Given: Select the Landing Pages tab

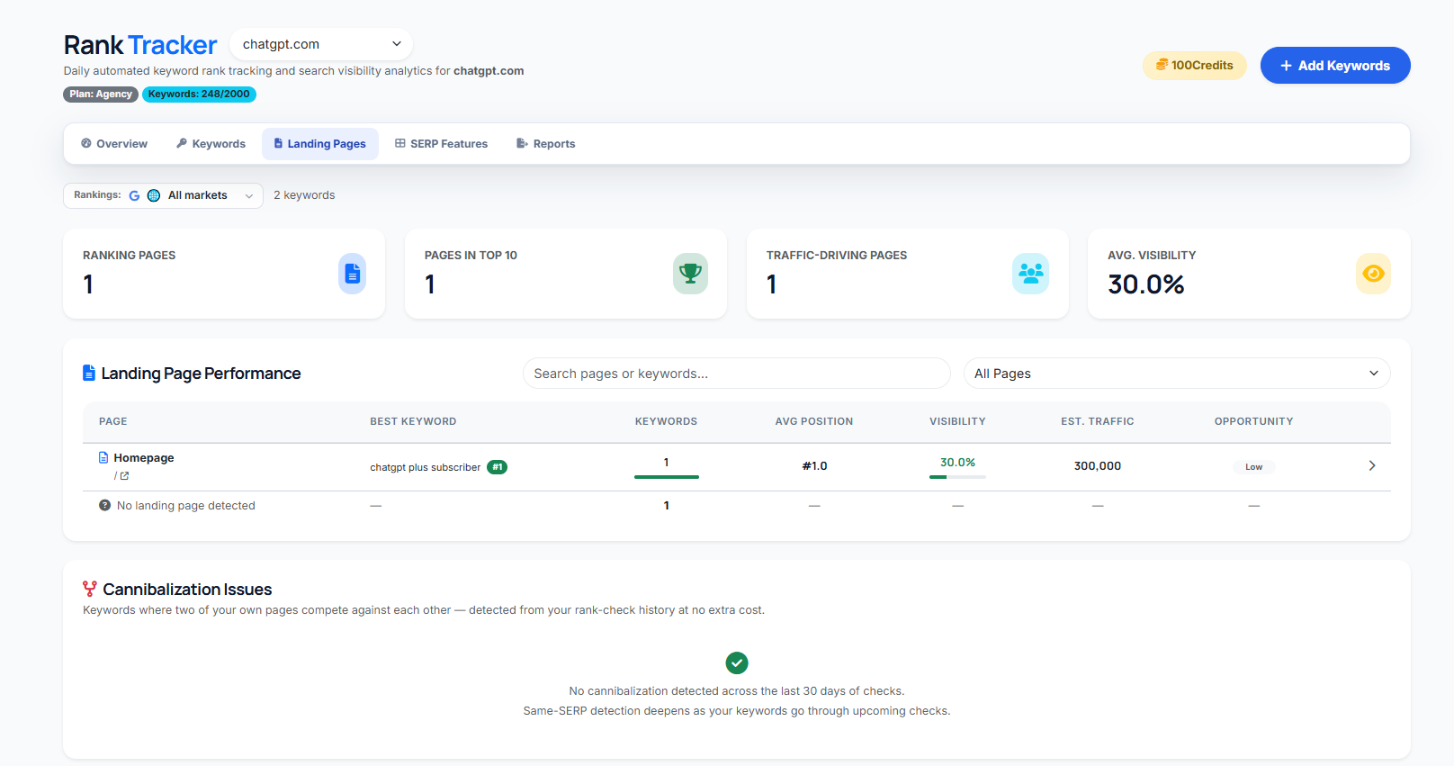Looking at the screenshot, I should [320, 144].
